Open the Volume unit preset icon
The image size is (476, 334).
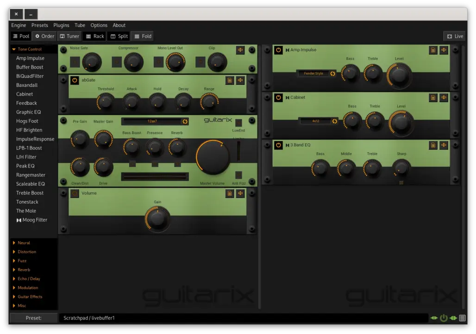point(230,193)
